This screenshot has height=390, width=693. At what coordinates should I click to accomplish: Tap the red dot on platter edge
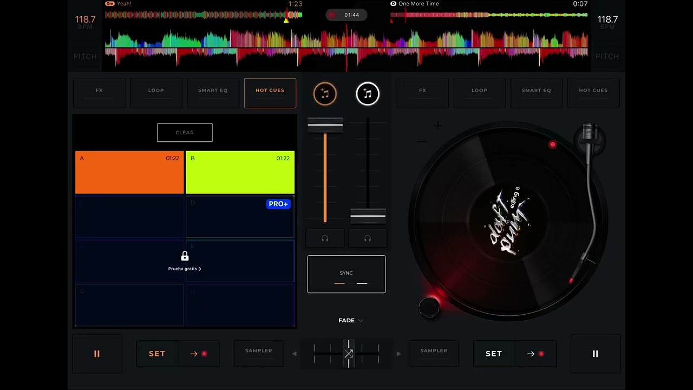pos(552,145)
